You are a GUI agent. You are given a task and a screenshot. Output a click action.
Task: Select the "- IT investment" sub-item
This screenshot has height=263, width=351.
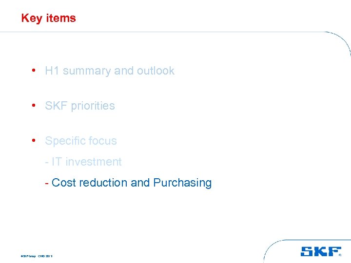[x=83, y=162]
